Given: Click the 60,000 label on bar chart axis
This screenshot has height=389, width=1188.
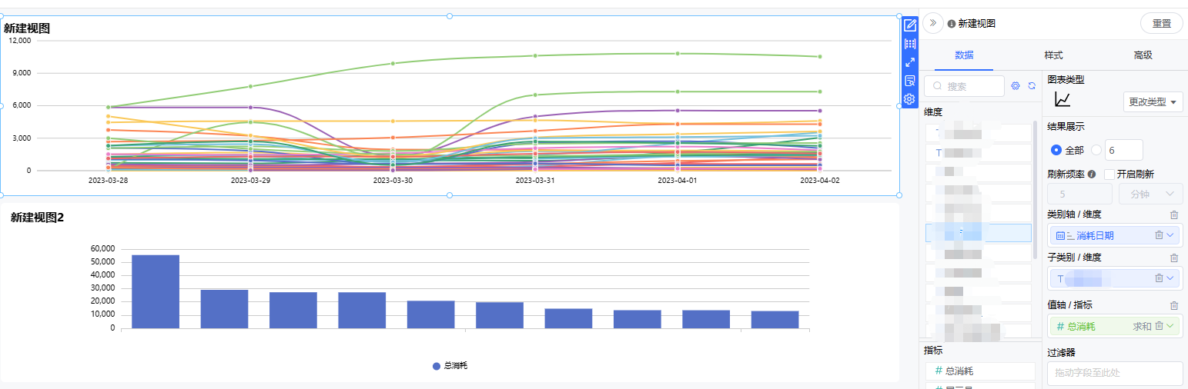Looking at the screenshot, I should point(102,249).
